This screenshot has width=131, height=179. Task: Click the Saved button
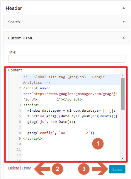pos(117,169)
